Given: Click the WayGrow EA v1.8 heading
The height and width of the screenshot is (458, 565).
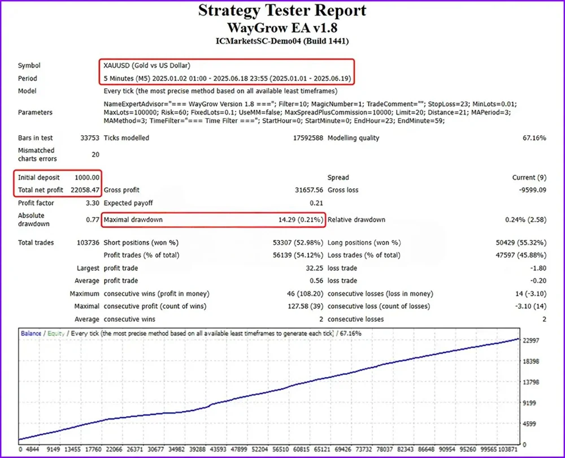Looking at the screenshot, I should click(282, 28).
